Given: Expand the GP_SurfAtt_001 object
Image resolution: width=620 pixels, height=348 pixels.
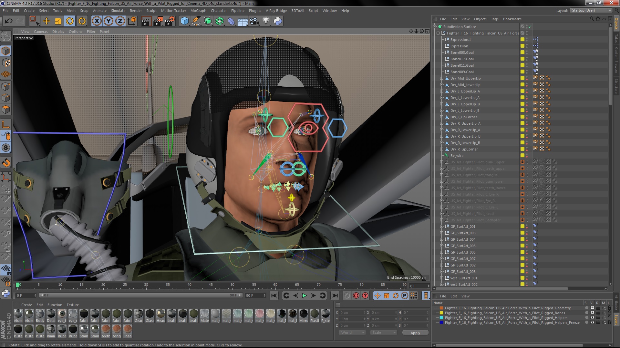Looking at the screenshot, I should pyautogui.click(x=442, y=227).
